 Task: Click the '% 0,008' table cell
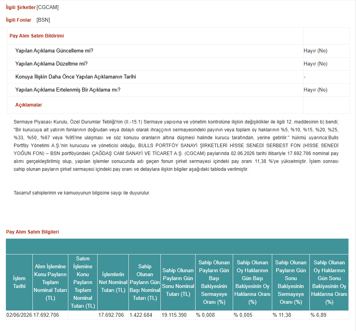tap(214, 315)
